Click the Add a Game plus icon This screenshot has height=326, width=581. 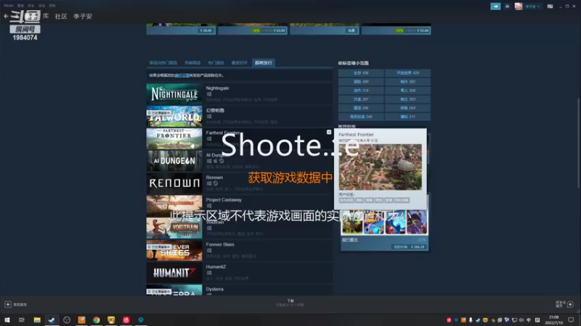8,304
